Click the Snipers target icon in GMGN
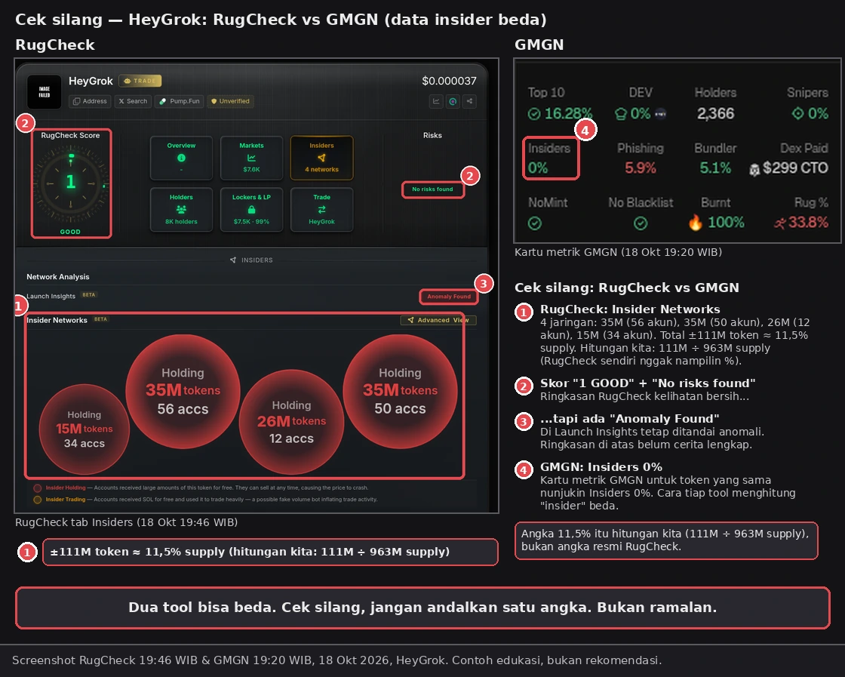 click(x=797, y=114)
